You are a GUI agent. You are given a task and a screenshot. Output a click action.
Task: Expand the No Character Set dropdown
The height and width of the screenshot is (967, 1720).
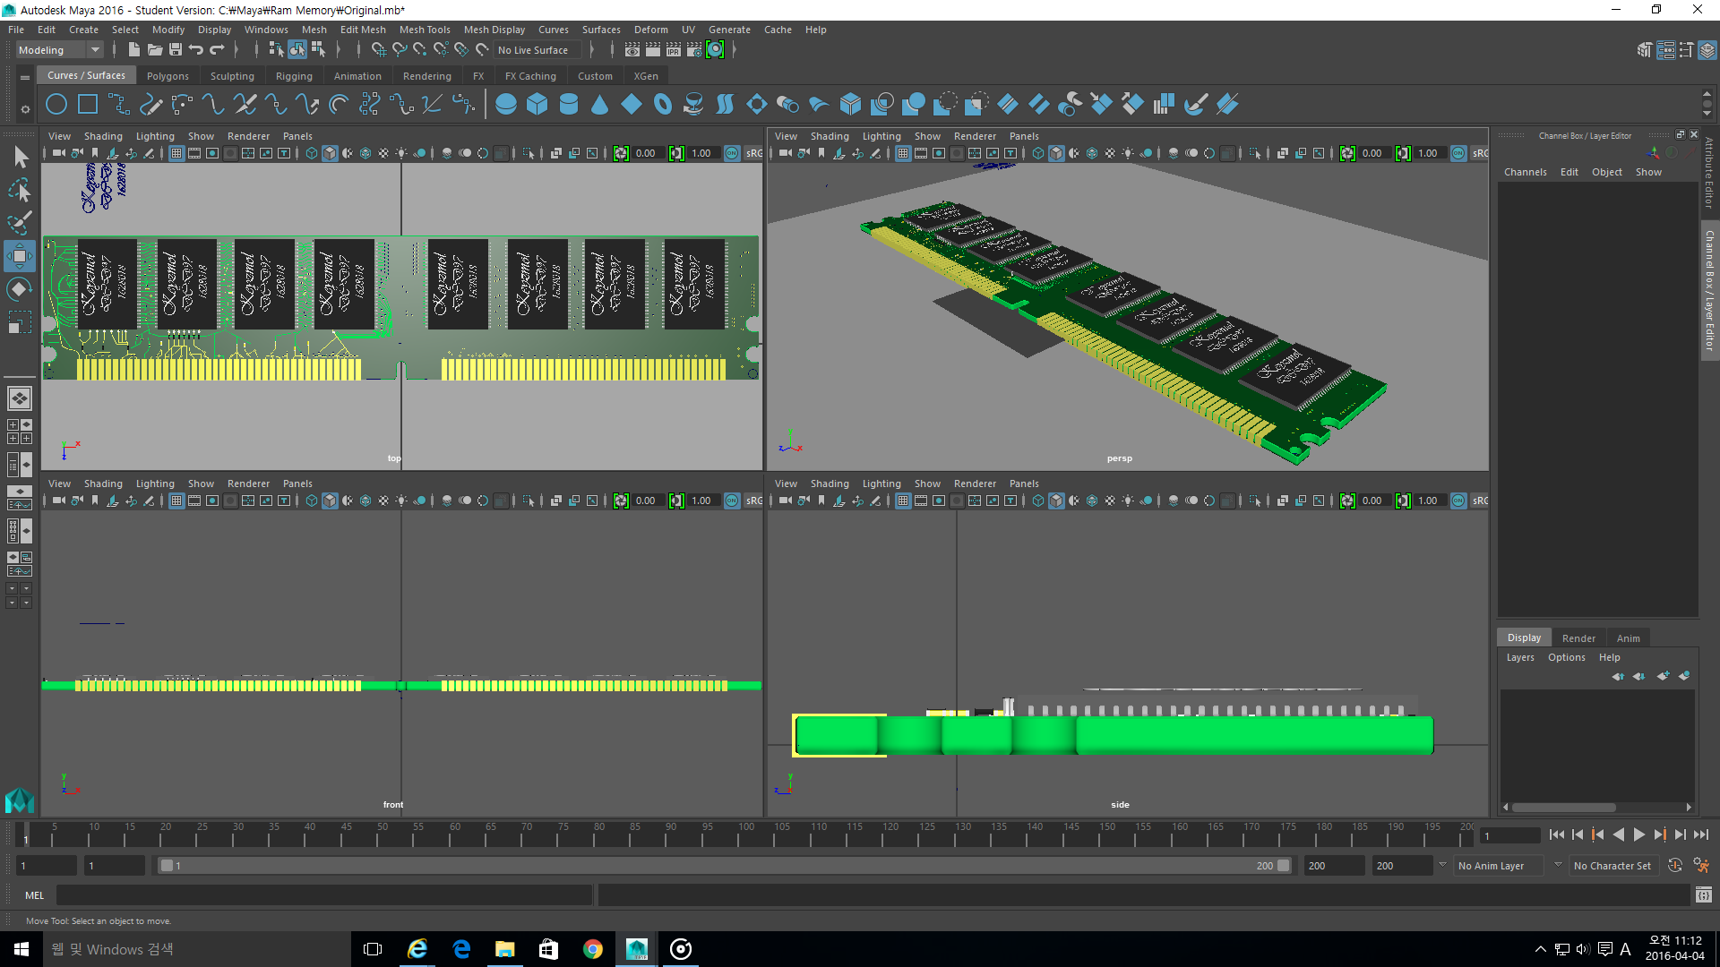click(x=1612, y=866)
